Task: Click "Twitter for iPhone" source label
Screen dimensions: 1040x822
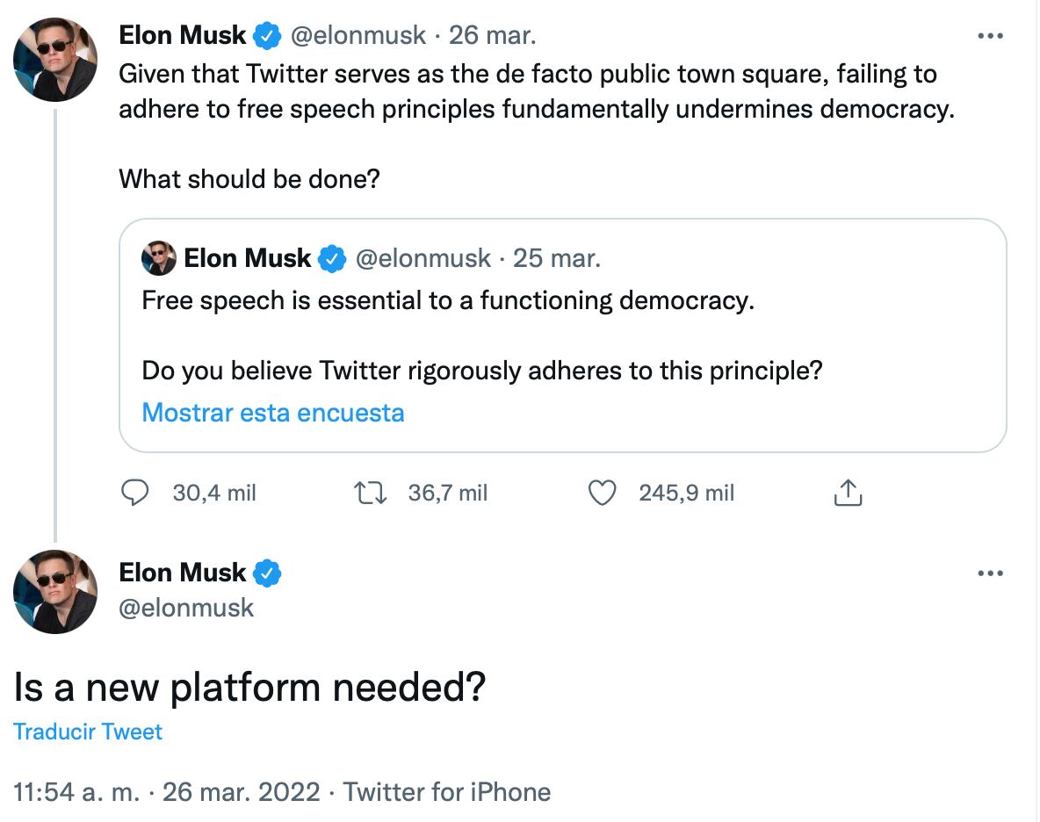Action: pyautogui.click(x=447, y=792)
